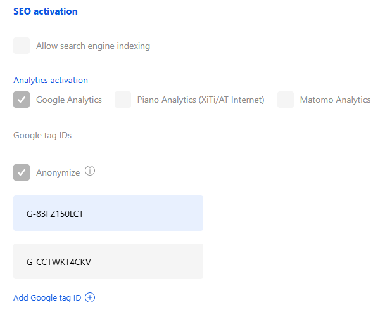The image size is (385, 312).
Task: Click the Piano Analytics (XiTi/AT Internet) label
Action: click(201, 100)
